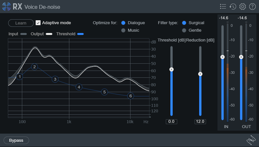Click the 'Optimize for:' label
Image resolution: width=259 pixels, height=147 pixels.
coord(105,23)
